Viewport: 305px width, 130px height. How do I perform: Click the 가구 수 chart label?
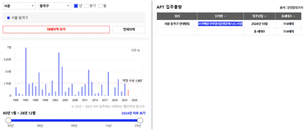(x=135, y=51)
